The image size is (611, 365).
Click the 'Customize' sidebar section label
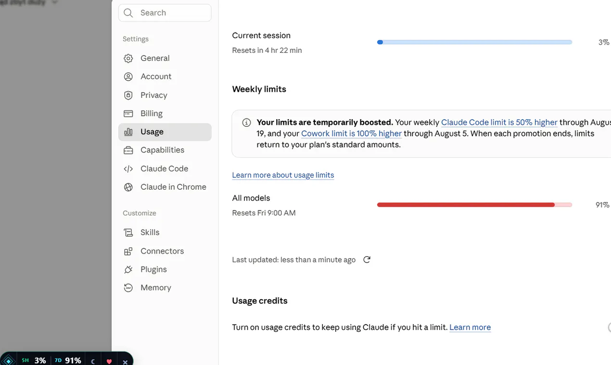[x=140, y=213]
